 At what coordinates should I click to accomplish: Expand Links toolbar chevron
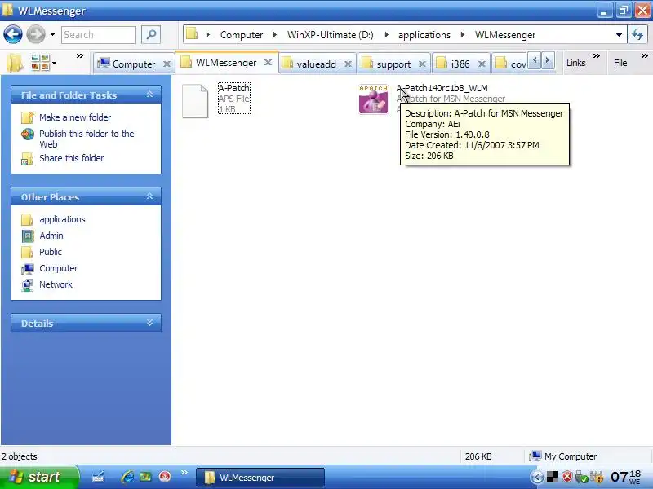(x=597, y=55)
